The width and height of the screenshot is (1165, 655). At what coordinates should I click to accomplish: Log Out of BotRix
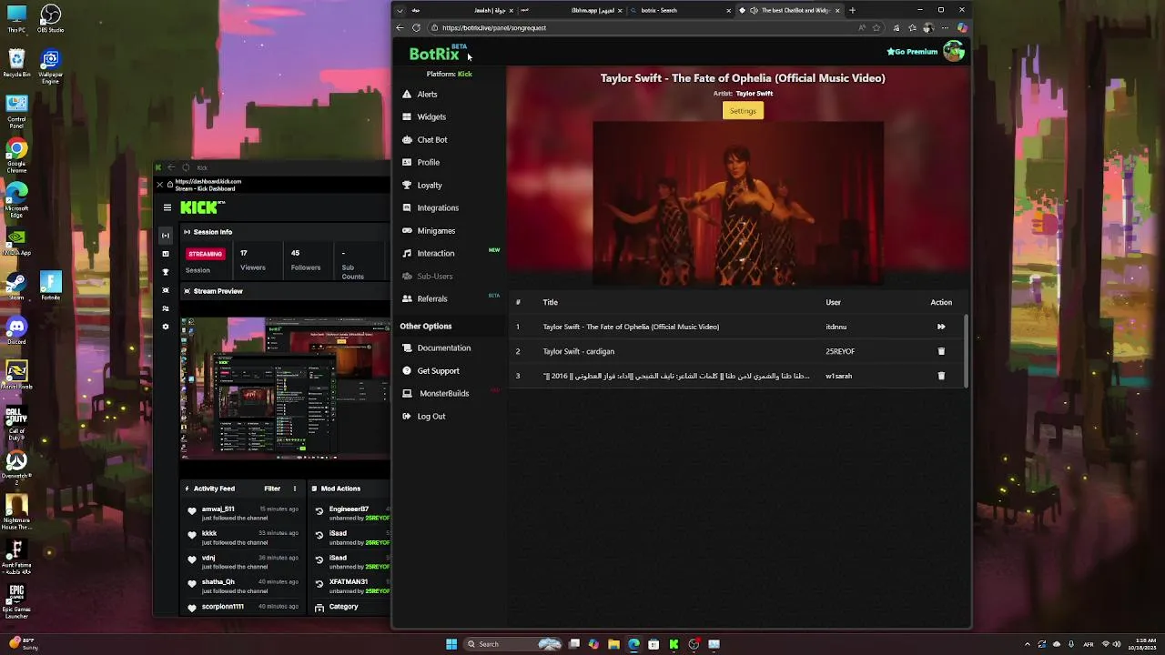pos(431,416)
